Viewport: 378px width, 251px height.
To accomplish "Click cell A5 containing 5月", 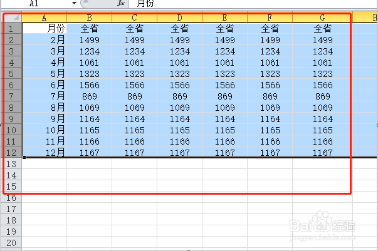I will [45, 74].
